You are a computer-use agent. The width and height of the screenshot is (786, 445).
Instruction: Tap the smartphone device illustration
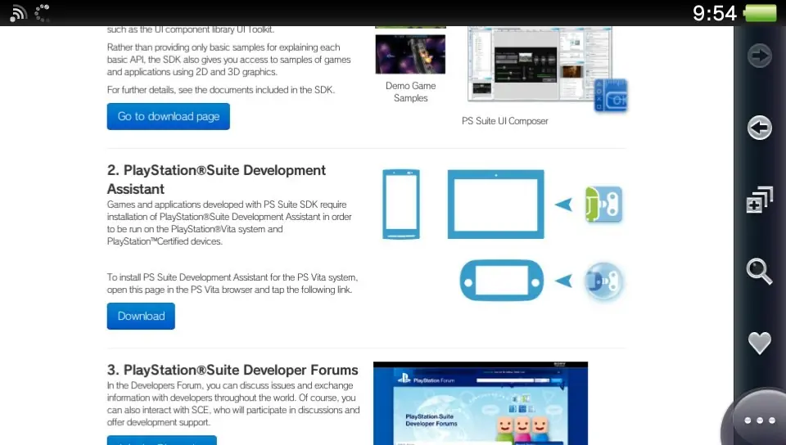[401, 205]
